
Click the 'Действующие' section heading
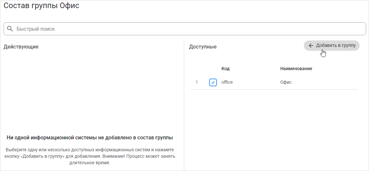tap(21, 47)
